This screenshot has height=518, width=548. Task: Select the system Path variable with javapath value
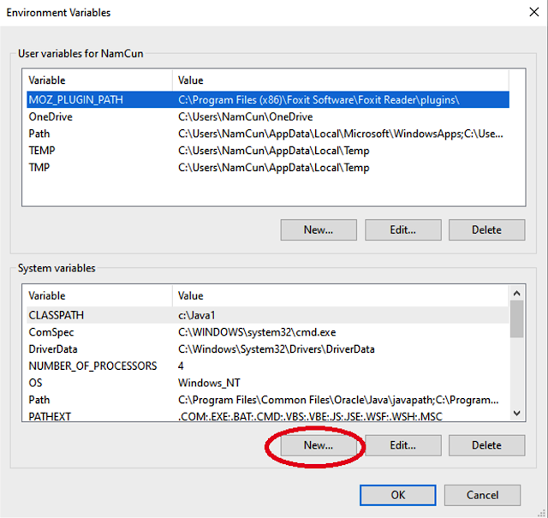pyautogui.click(x=268, y=399)
